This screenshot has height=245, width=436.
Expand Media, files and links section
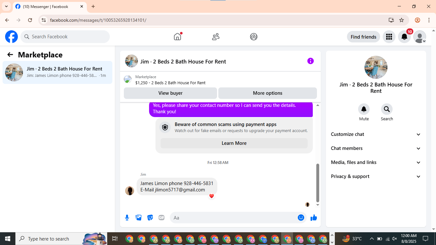376,162
